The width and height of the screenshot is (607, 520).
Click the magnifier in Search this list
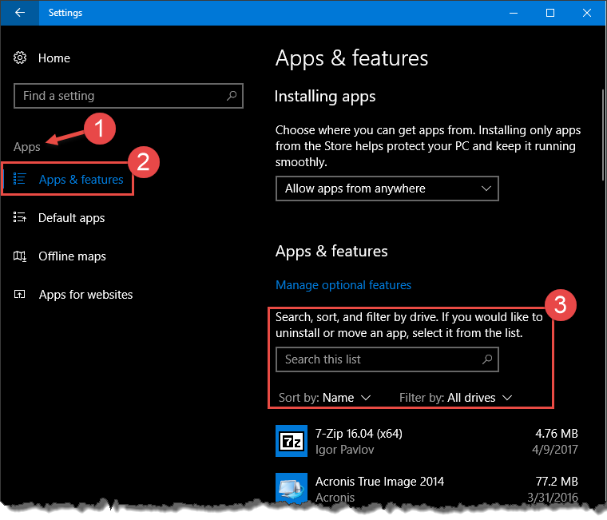click(x=487, y=359)
